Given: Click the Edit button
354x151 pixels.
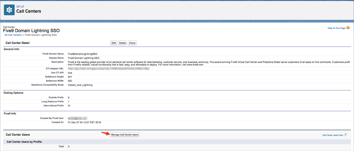Looking at the screenshot, I should tap(114, 43).
